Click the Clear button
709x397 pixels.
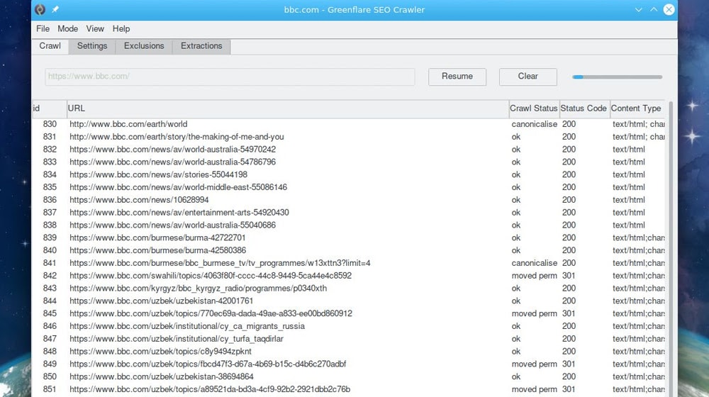point(527,77)
